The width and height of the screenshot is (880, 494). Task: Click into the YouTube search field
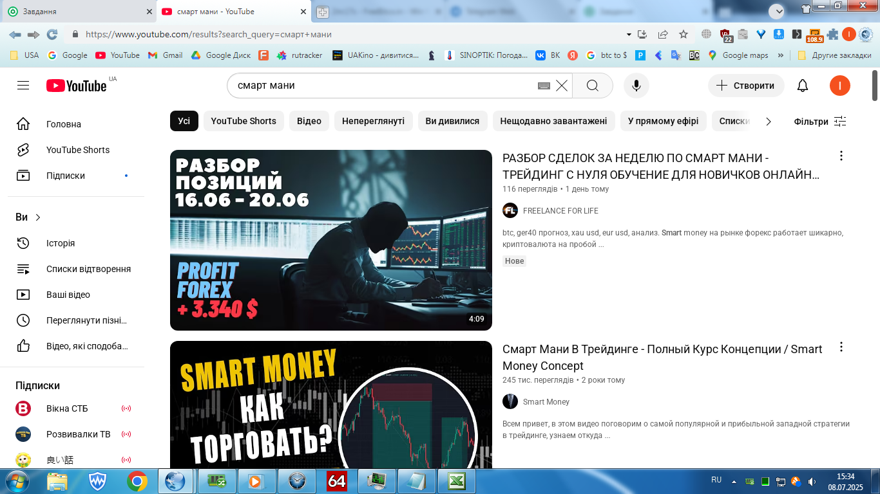(385, 86)
